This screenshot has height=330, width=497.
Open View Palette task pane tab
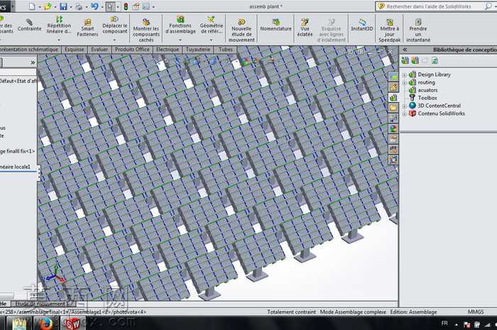tap(393, 118)
